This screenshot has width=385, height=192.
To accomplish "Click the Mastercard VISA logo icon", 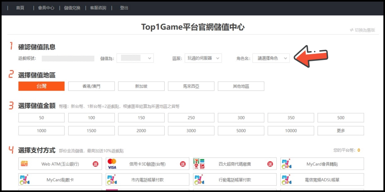I will coord(112,164).
